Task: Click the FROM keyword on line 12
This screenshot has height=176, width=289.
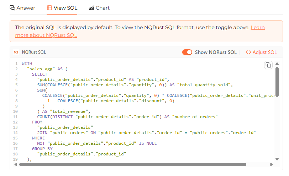Action: click(37, 122)
